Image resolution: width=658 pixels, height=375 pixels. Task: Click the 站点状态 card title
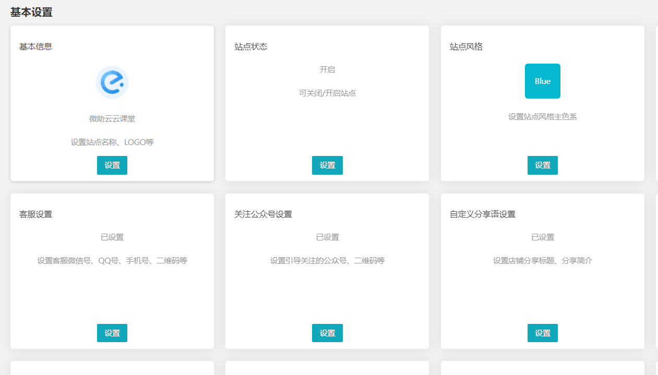(x=251, y=46)
